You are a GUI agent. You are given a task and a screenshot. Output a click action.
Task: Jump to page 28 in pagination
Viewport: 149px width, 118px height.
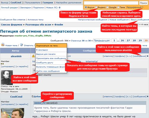(134, 40)
